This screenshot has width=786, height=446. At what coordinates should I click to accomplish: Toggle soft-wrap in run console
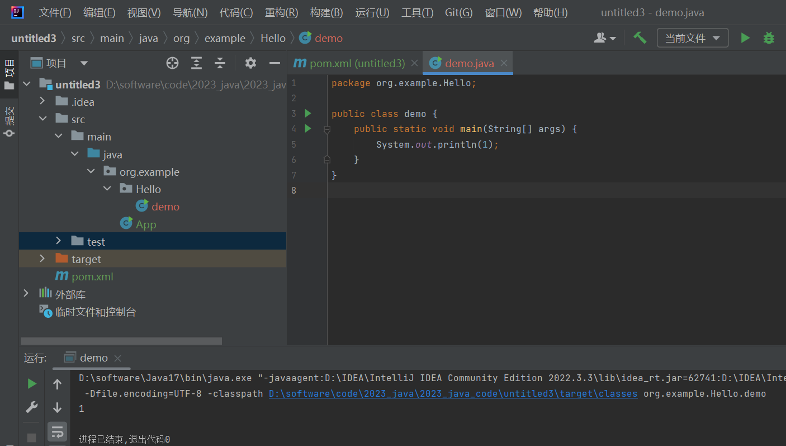(x=57, y=431)
